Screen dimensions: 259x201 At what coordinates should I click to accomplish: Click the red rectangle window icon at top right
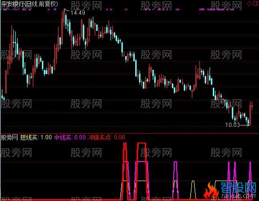(256, 3)
